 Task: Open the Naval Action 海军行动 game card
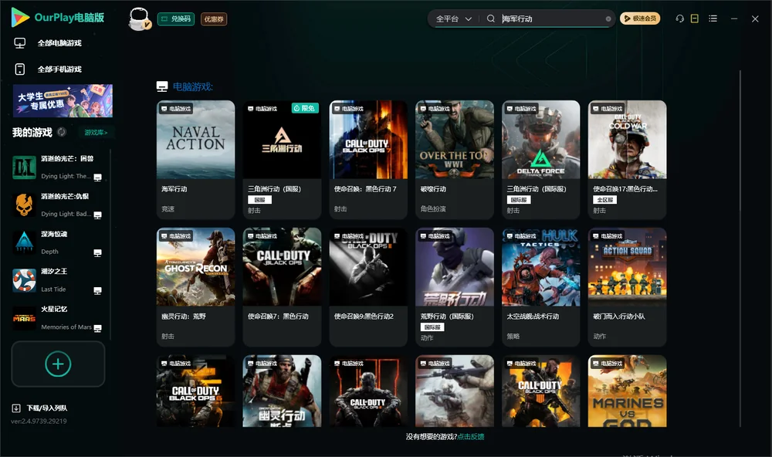195,160
